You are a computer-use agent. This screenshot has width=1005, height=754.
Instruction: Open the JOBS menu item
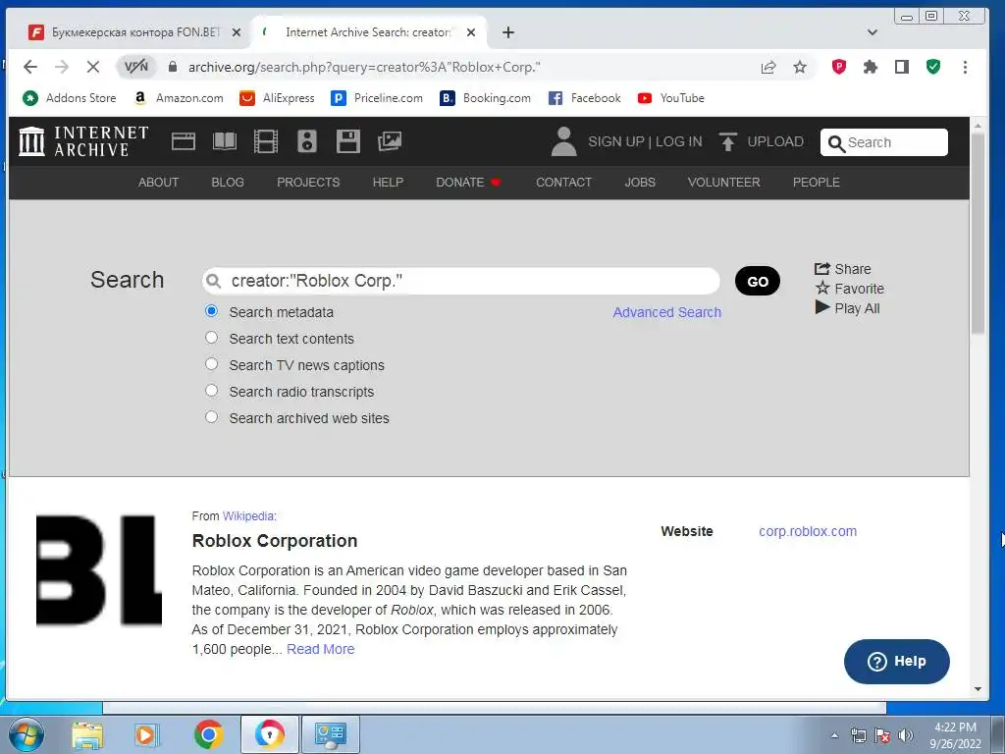640,182
